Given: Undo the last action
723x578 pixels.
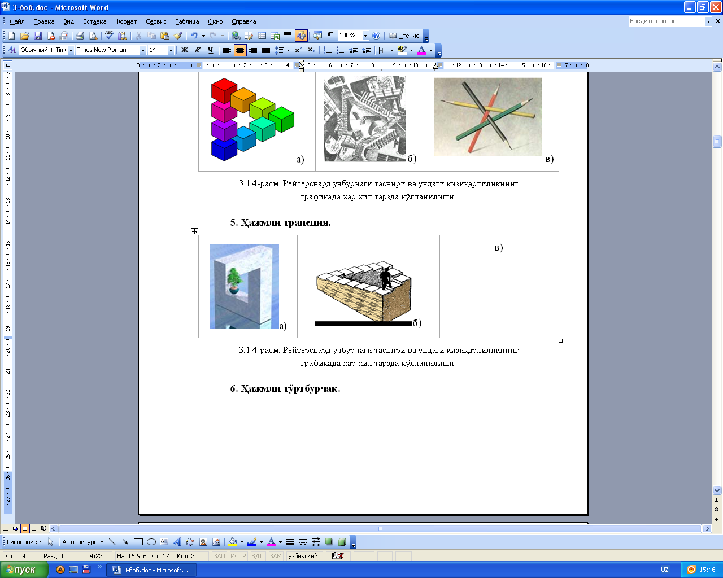Looking at the screenshot, I should (x=194, y=36).
